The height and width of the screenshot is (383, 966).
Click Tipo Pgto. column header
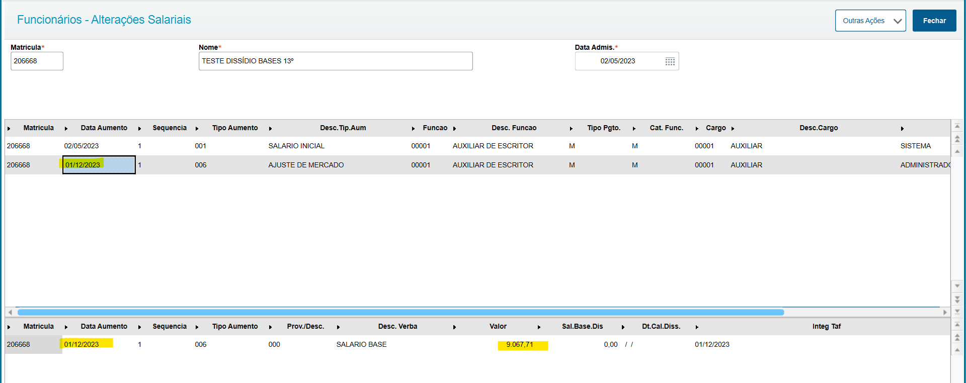coord(604,128)
